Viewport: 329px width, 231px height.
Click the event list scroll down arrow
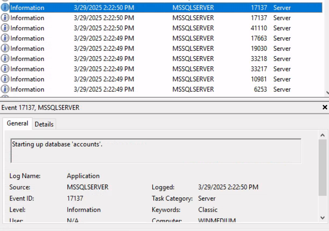327,93
